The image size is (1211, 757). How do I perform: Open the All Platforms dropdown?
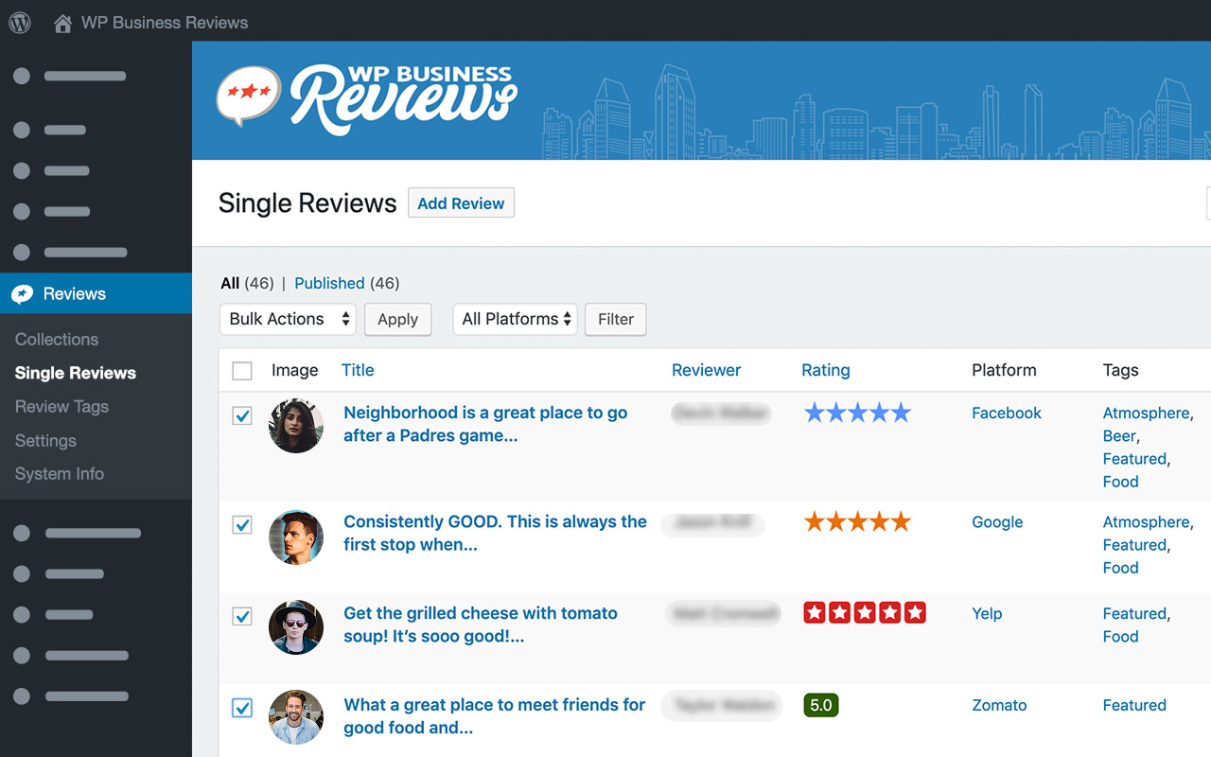515,319
